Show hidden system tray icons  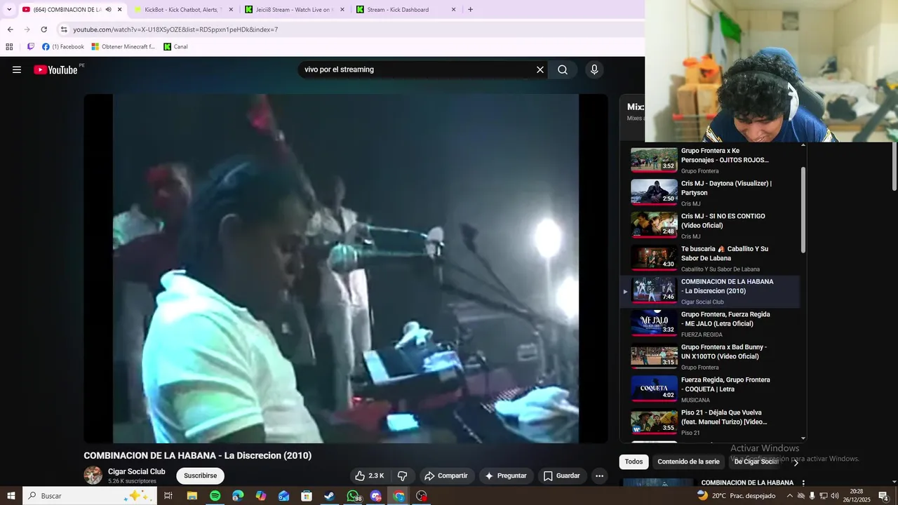(790, 496)
